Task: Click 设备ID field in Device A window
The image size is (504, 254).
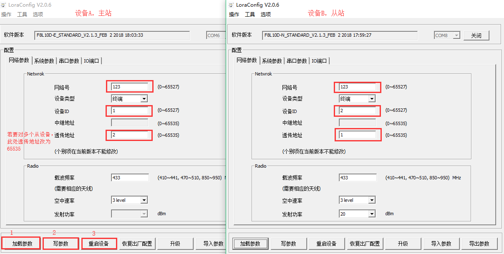Action: pos(130,111)
